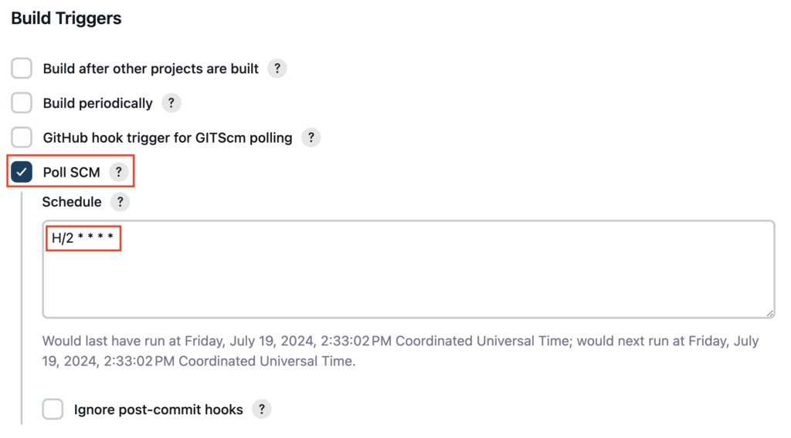Uncheck the Poll SCM checkbox
The height and width of the screenshot is (438, 791).
tap(22, 172)
